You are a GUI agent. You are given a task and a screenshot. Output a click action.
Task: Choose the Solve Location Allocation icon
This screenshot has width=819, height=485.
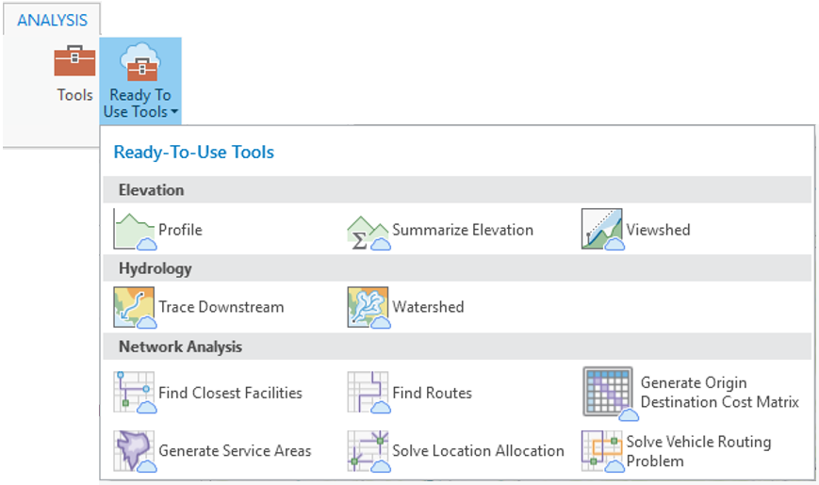(369, 450)
